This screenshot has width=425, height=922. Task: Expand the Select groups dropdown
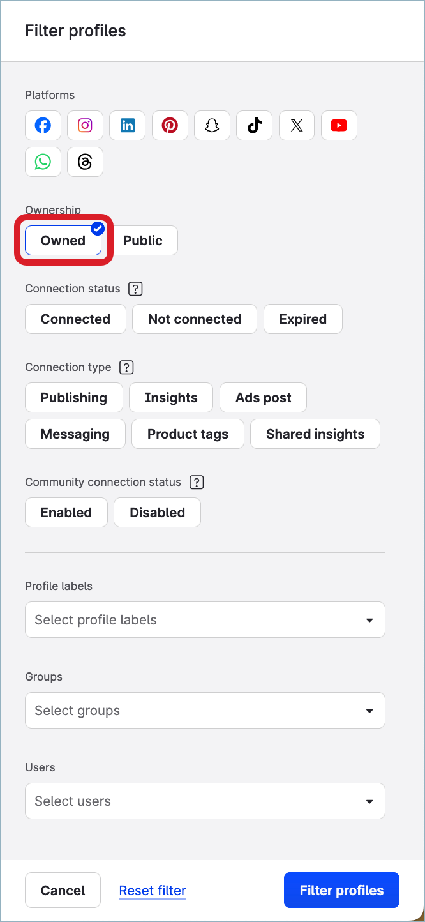205,710
